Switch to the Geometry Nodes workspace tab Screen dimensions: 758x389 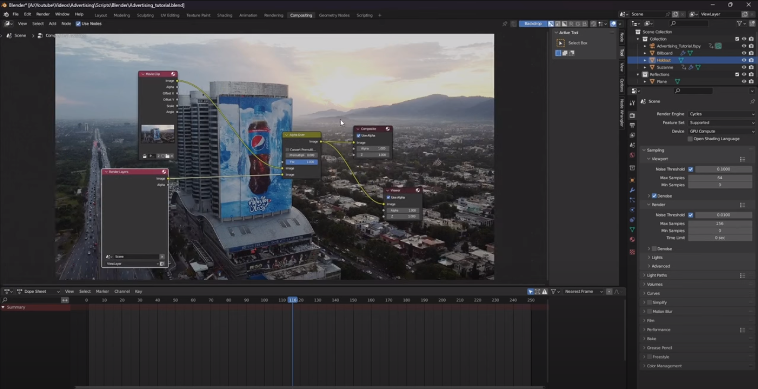point(334,15)
